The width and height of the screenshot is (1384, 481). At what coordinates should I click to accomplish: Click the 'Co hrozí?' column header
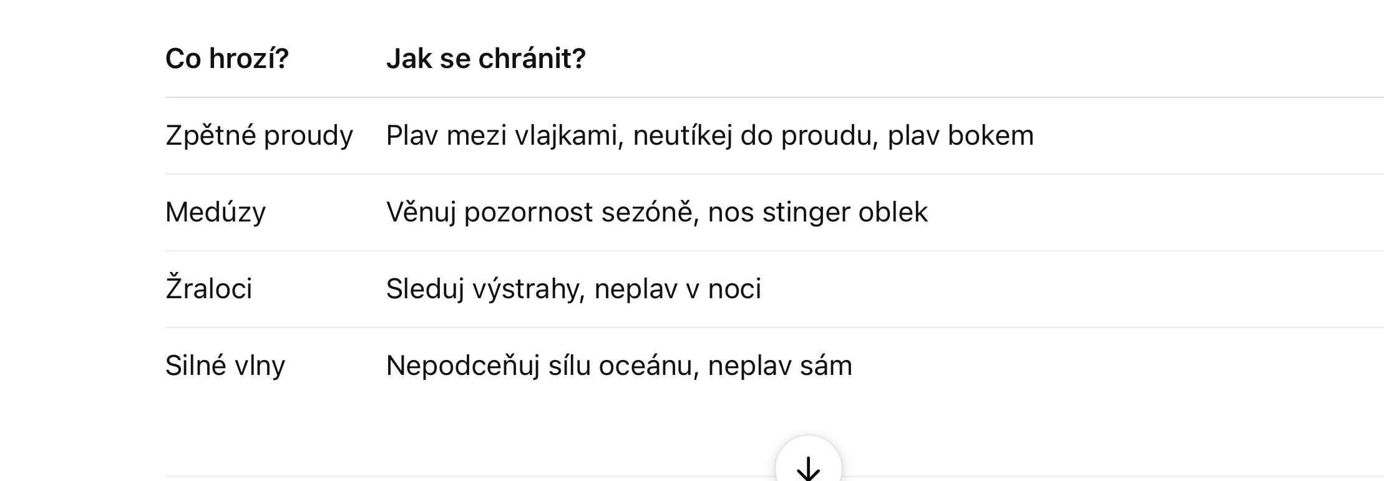(227, 59)
